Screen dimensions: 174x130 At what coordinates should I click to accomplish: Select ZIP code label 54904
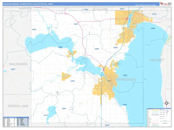point(97,49)
